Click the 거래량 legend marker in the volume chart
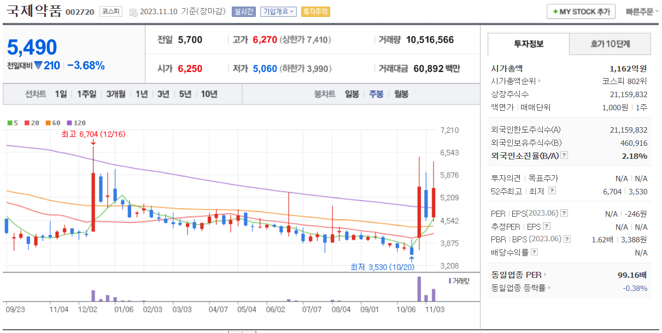 point(450,280)
